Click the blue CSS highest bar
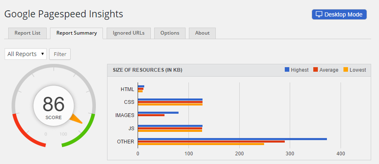This screenshot has height=164, width=379. pyautogui.click(x=170, y=99)
